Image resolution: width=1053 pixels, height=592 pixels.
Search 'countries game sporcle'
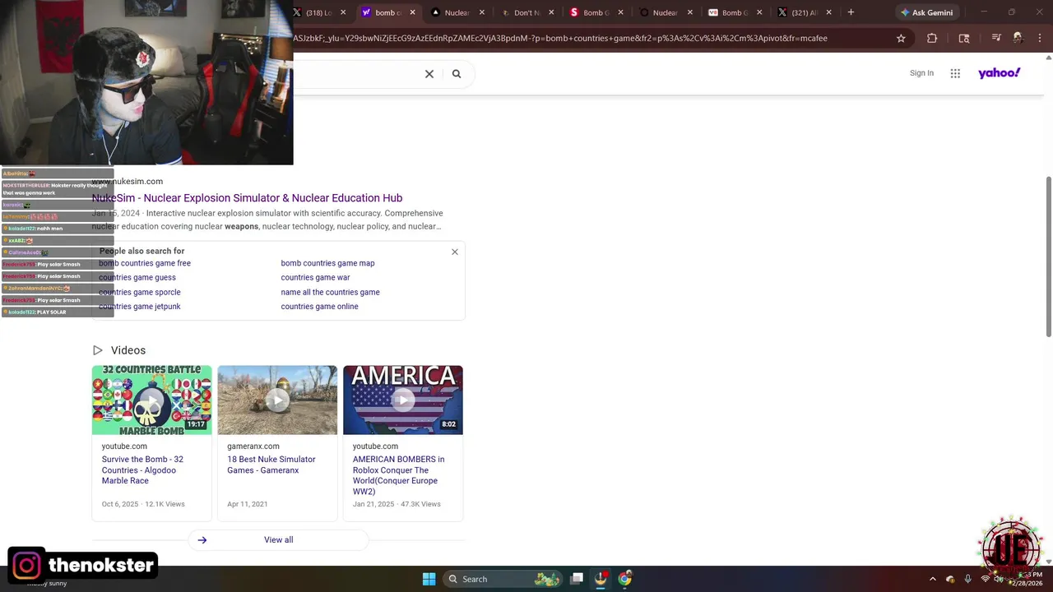(x=140, y=292)
